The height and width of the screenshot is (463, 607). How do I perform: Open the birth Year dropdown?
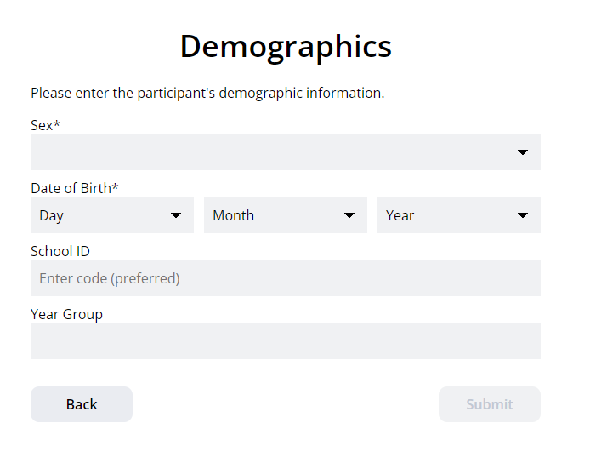pyautogui.click(x=459, y=215)
